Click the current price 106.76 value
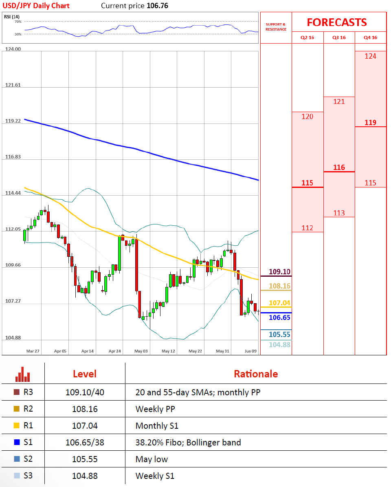This screenshot has height=487, width=391. coord(157,6)
